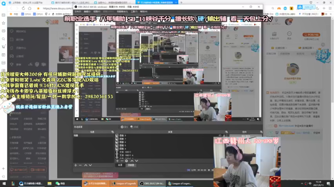Open the 帮助(H) menu in OBS

(144, 12)
